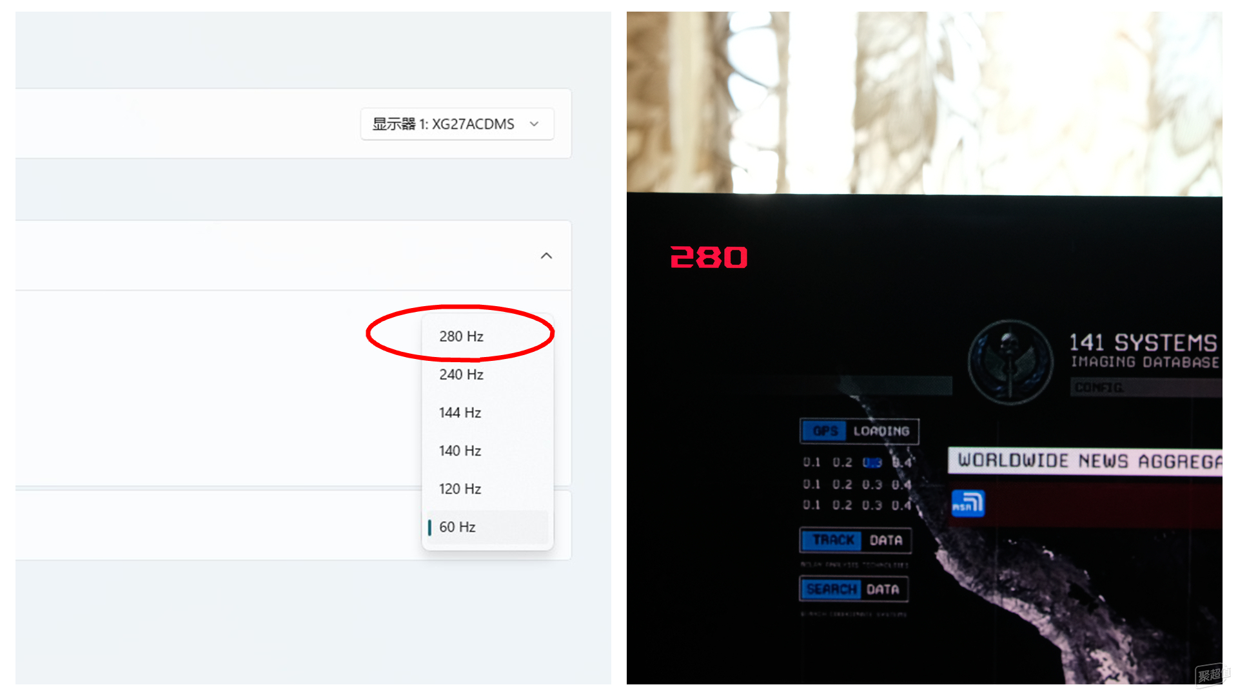1238x696 pixels.
Task: Click the highlighted 0.3 value in grid
Action: click(872, 463)
